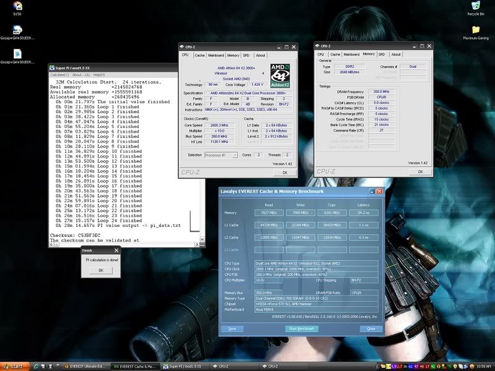The height and width of the screenshot is (371, 495).
Task: Expand the Processor #1 selection dropdown
Action: tap(235, 155)
